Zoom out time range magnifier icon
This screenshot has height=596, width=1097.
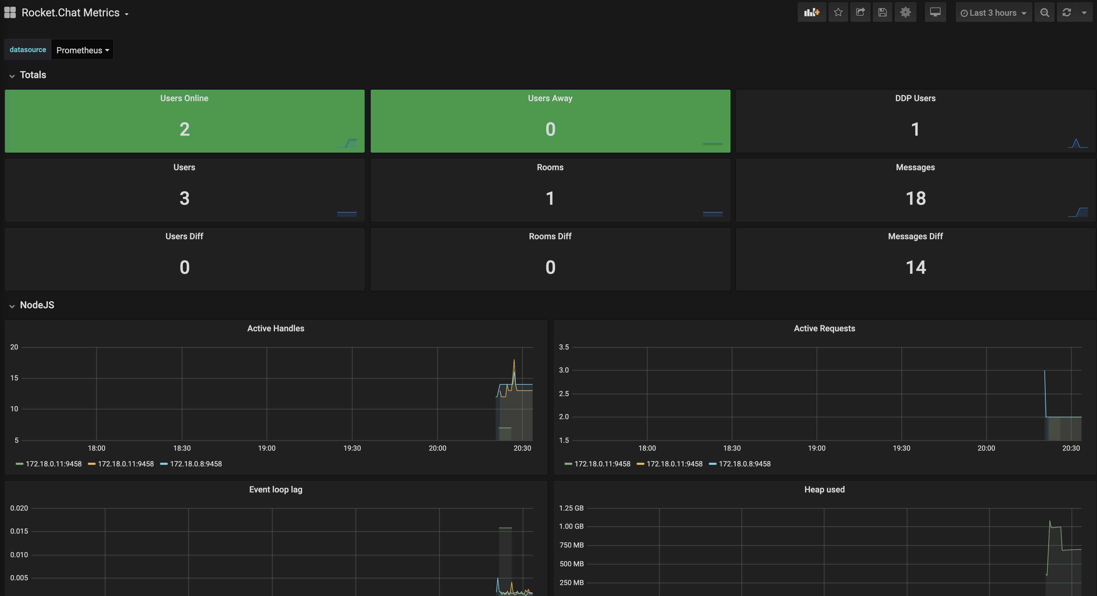[1044, 12]
